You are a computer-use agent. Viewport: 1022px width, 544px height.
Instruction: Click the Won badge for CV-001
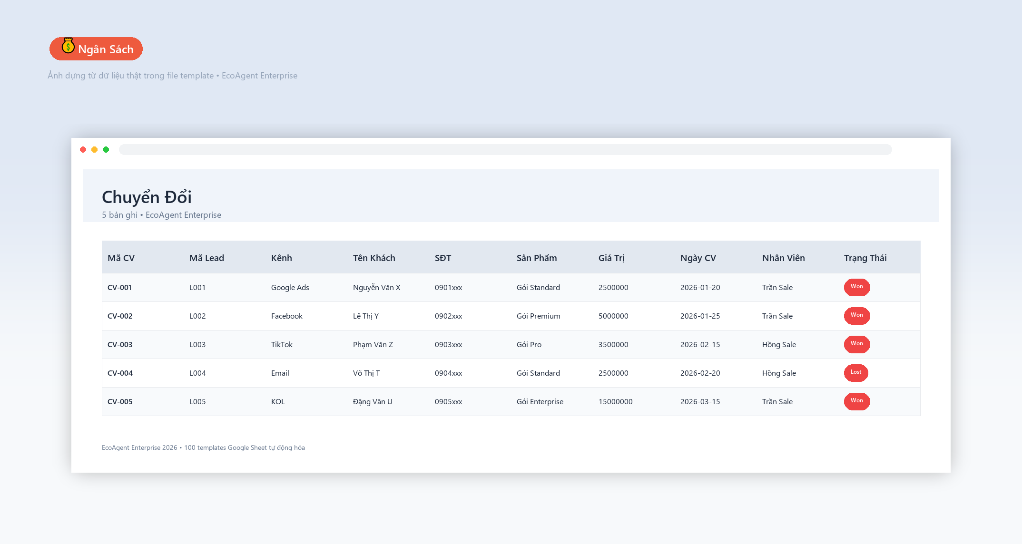(x=857, y=287)
